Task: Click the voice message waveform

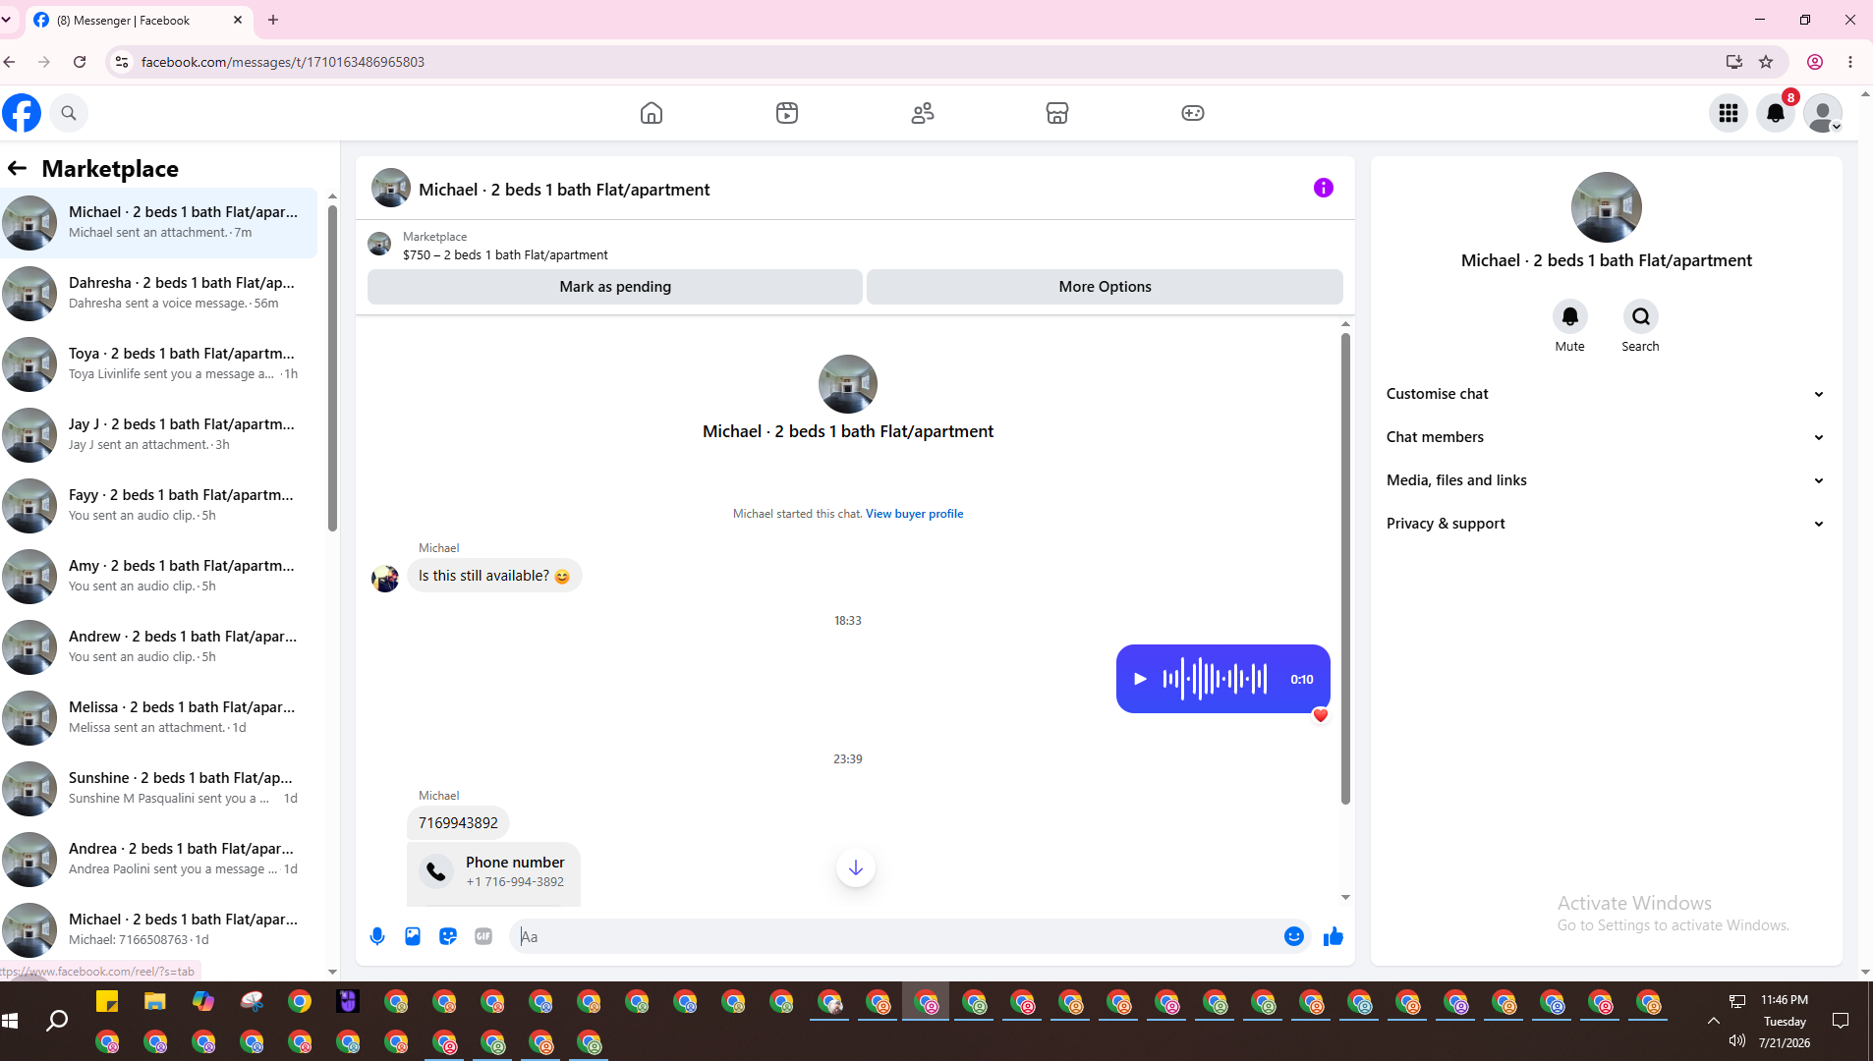Action: (x=1215, y=679)
